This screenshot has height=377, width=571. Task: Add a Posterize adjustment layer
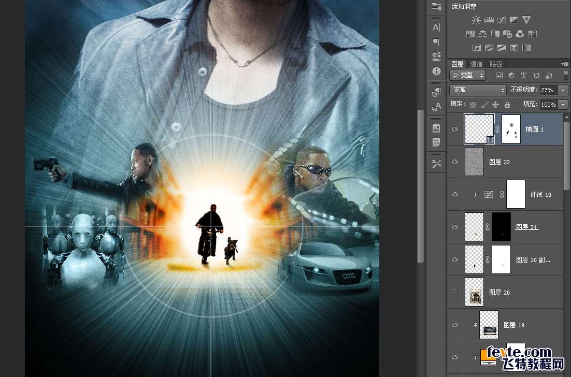pos(489,48)
